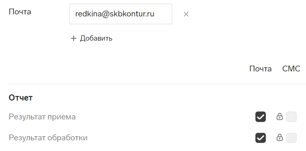
Task: Click the plus icon beside Добавить
Action: coord(74,39)
